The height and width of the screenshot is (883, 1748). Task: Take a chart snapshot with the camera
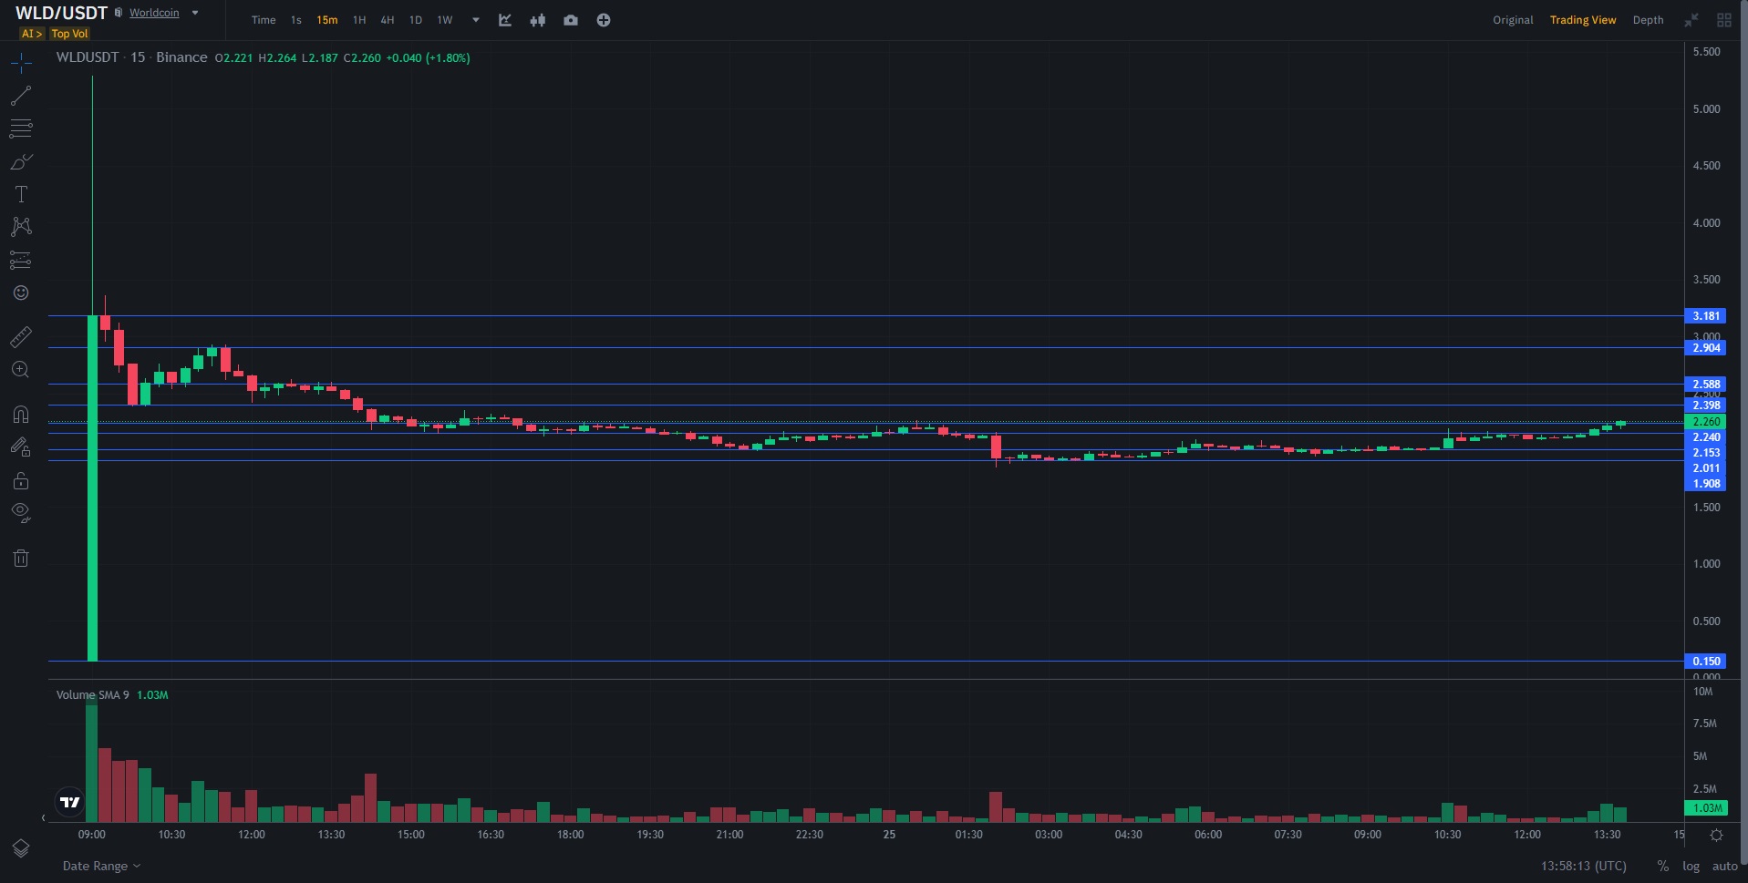(x=571, y=20)
